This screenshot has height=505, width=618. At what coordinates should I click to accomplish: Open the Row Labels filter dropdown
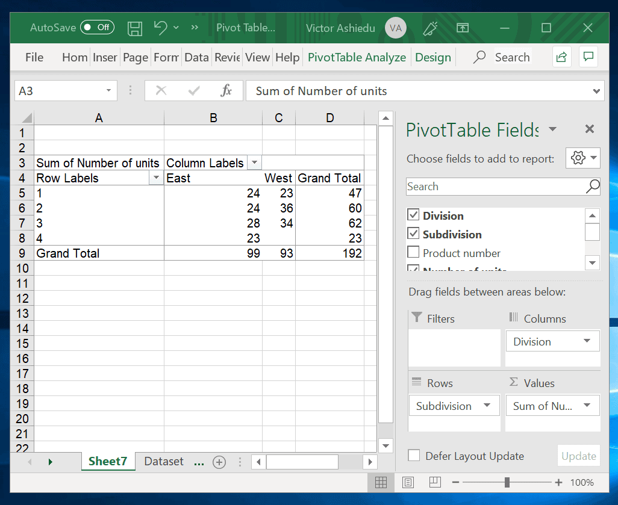(156, 178)
